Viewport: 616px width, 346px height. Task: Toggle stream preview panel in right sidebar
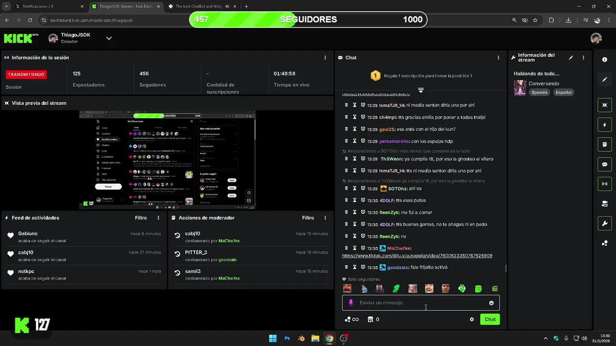pos(604,105)
